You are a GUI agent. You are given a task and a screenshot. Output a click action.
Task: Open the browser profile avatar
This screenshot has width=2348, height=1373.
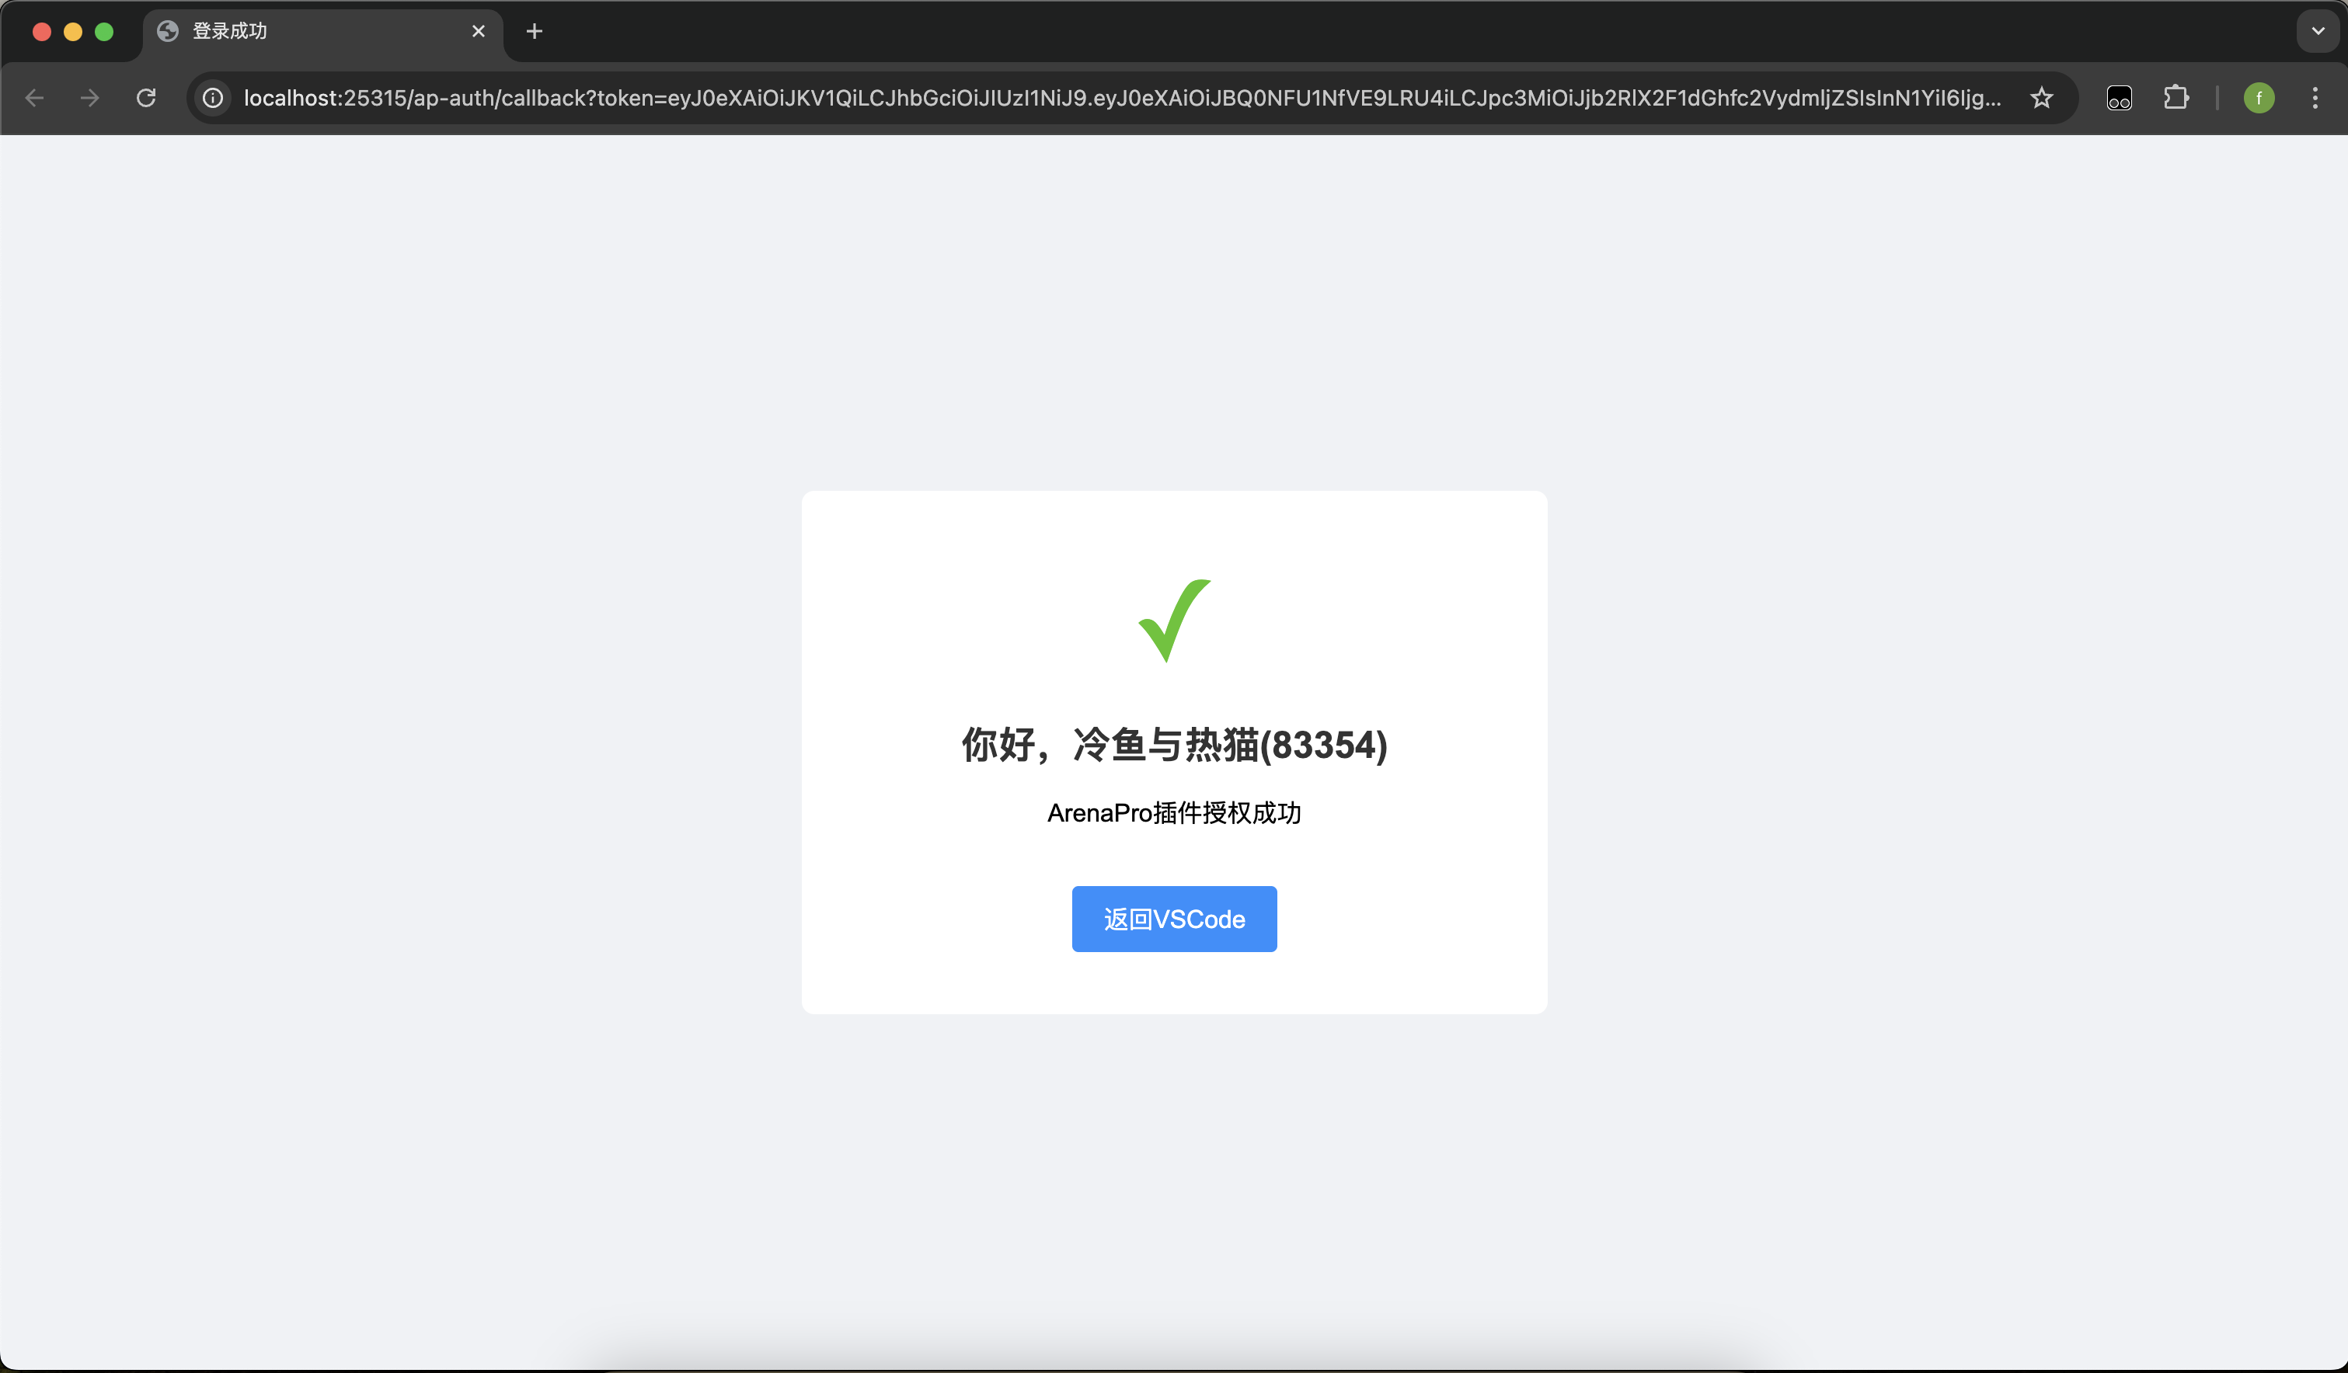coord(2259,98)
